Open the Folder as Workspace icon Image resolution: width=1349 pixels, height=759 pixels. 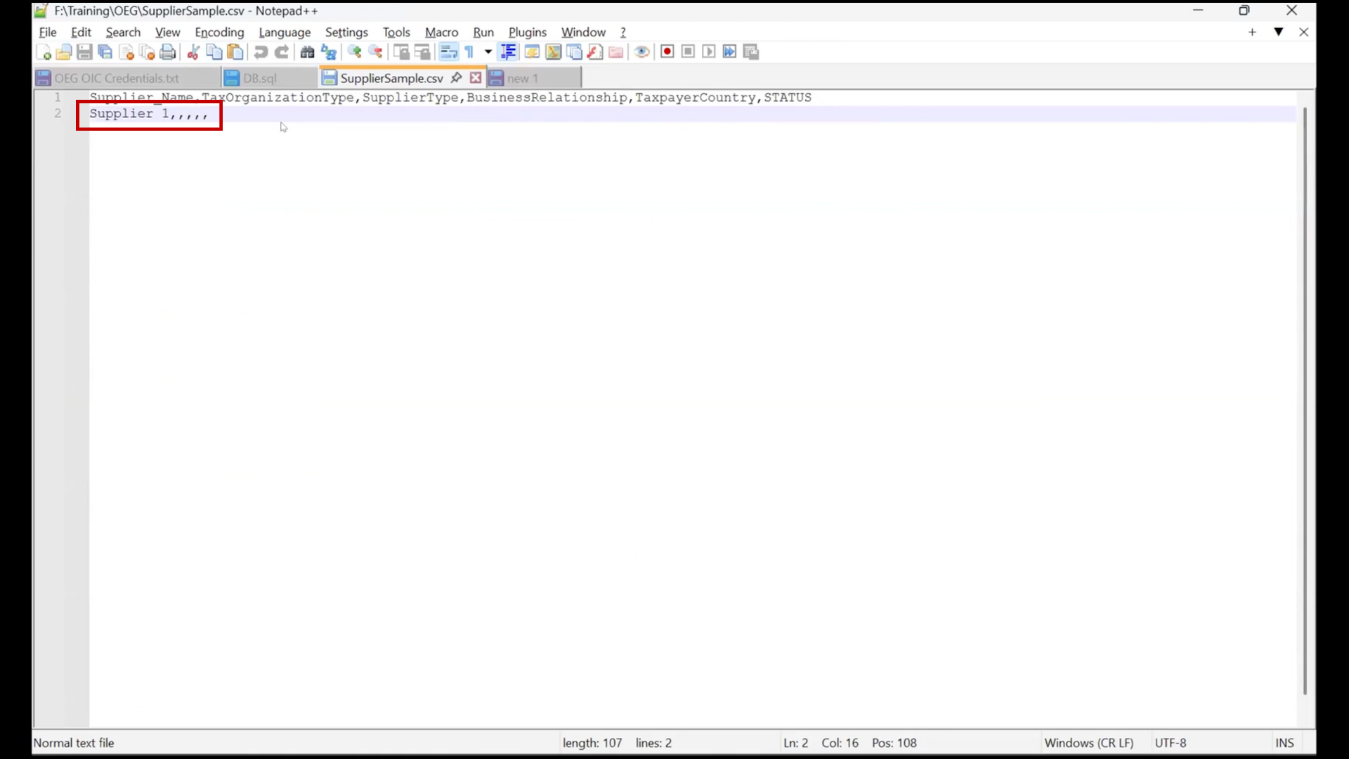pos(616,52)
